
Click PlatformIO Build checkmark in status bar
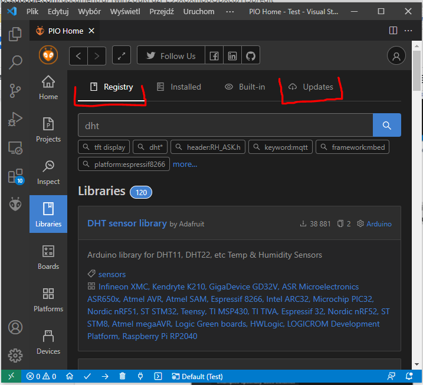[87, 376]
